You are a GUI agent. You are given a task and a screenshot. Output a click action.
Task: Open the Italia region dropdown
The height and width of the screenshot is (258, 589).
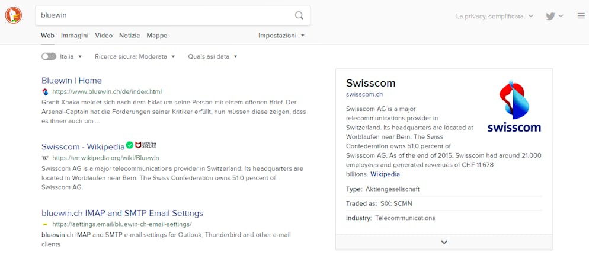[71, 57]
